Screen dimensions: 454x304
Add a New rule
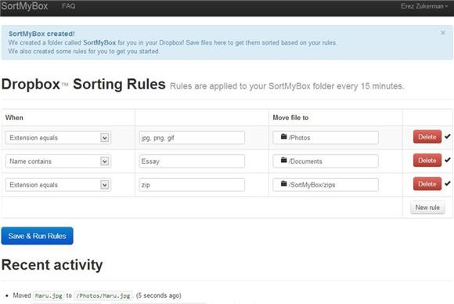click(x=427, y=208)
